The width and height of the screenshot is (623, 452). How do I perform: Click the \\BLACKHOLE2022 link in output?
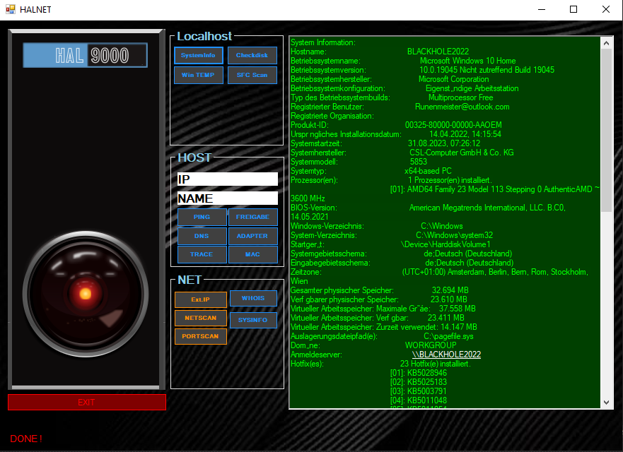(x=446, y=355)
